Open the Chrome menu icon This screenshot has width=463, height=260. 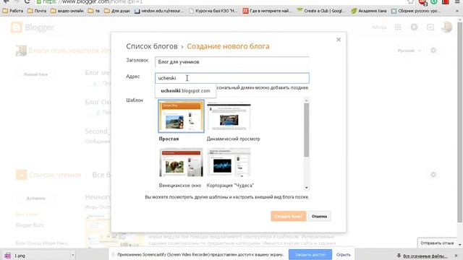456,1
